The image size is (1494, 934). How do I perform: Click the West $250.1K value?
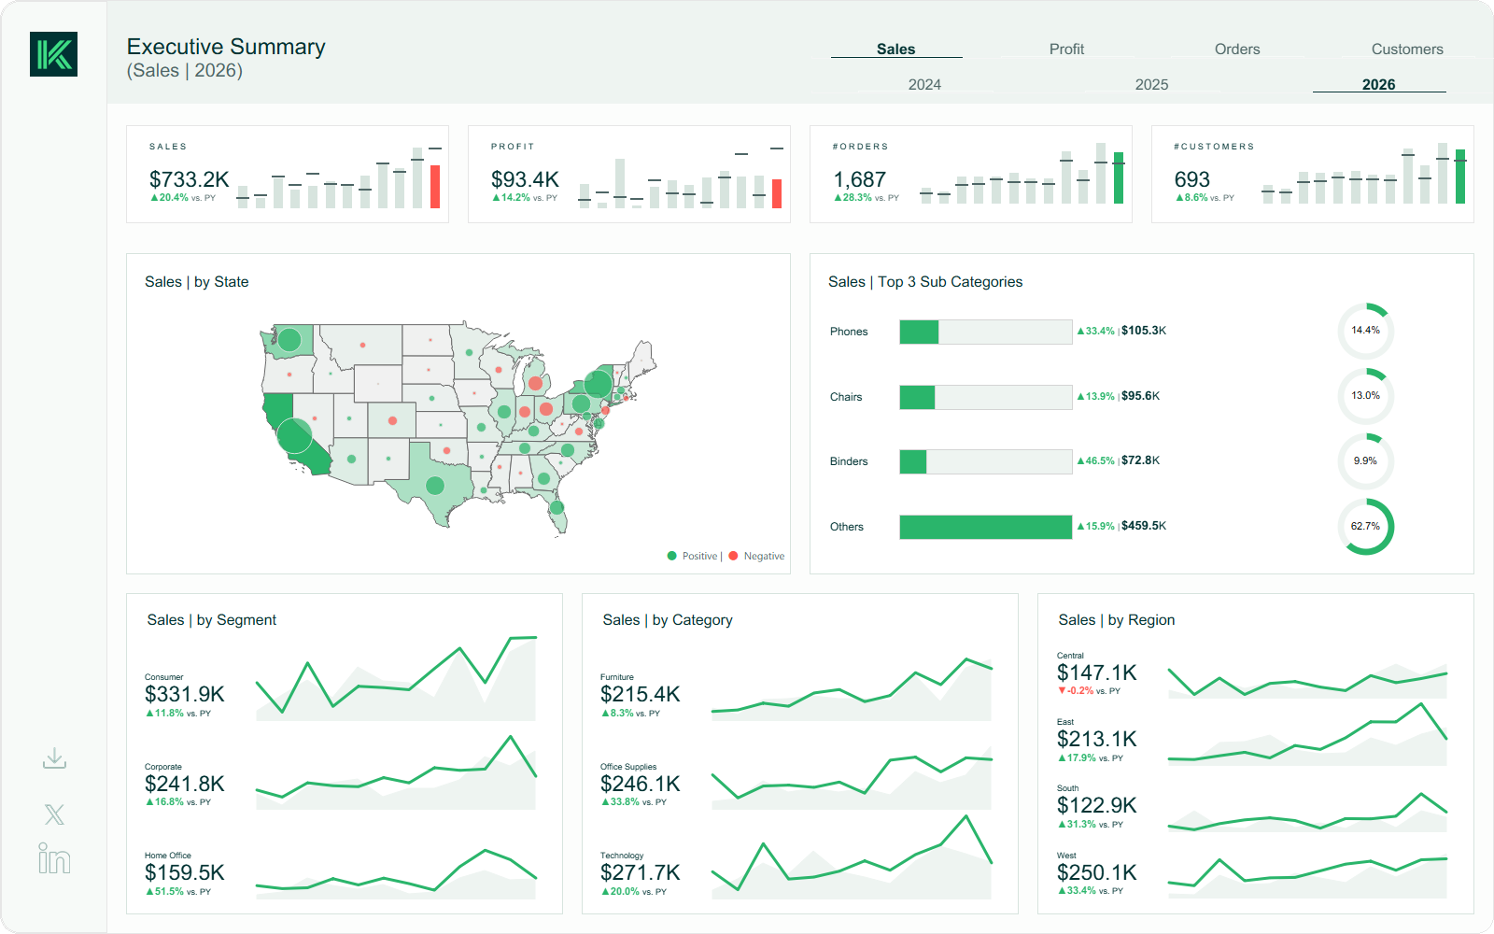point(1097,872)
